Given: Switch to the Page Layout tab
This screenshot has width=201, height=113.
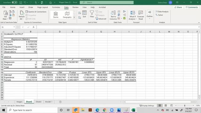Looking at the screenshot, I should tap(42, 7).
